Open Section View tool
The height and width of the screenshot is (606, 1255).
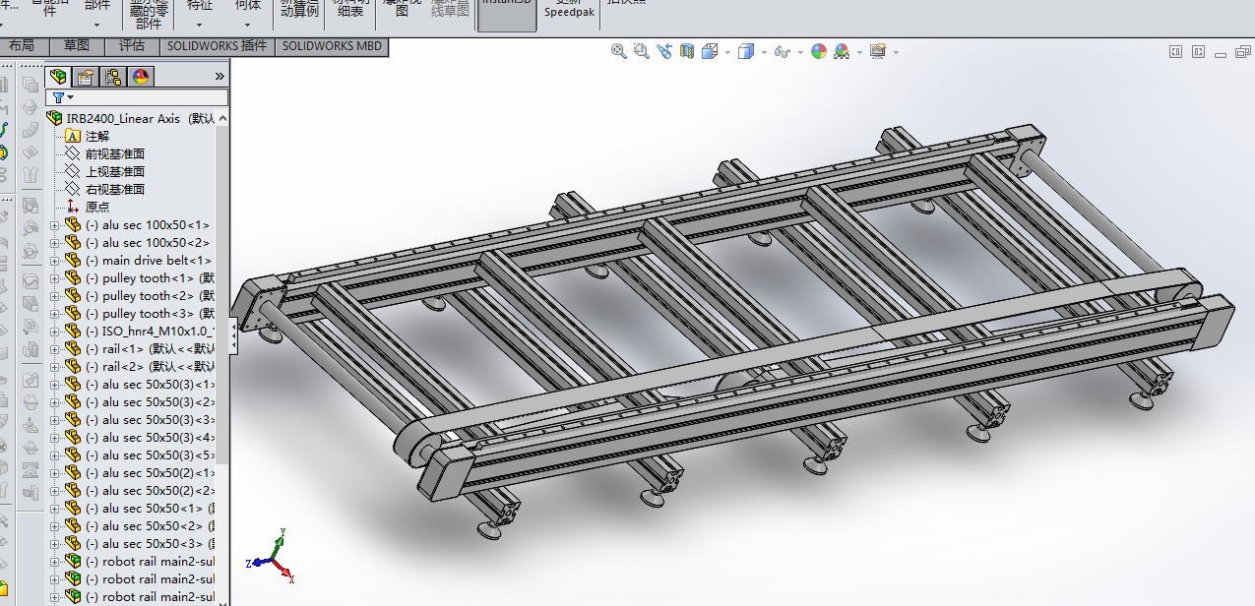click(687, 51)
